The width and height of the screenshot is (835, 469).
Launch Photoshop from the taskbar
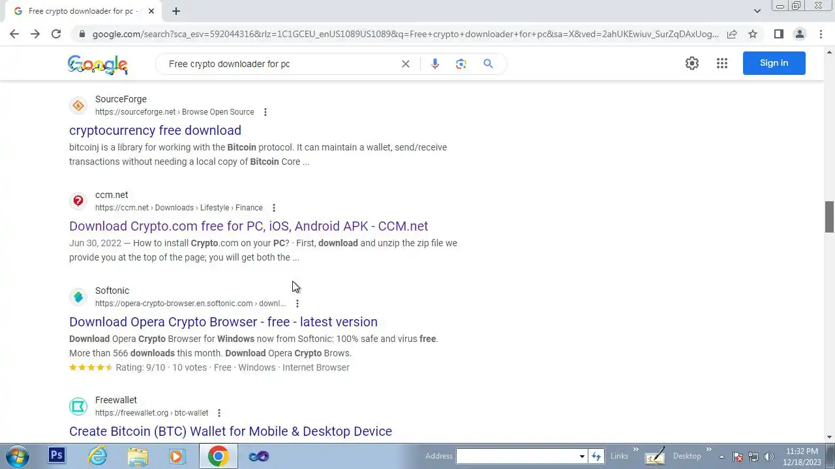[57, 456]
